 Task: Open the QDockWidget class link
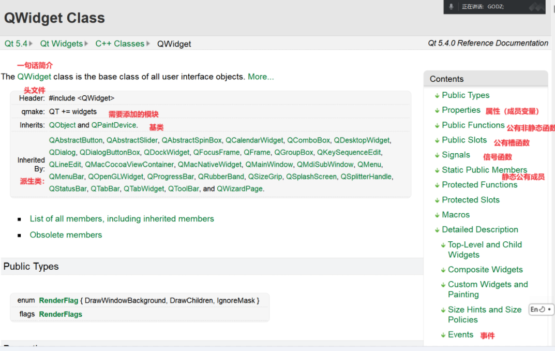click(167, 152)
